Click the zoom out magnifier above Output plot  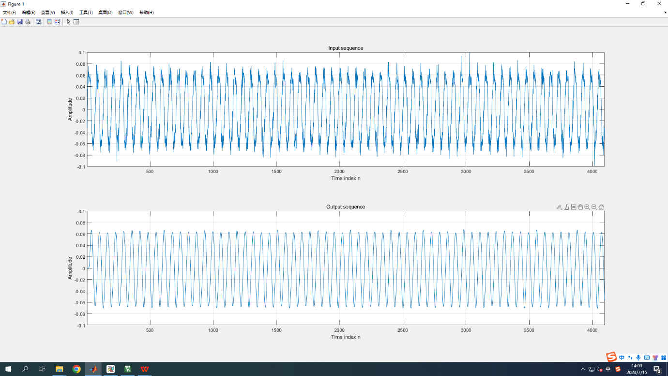click(x=594, y=207)
